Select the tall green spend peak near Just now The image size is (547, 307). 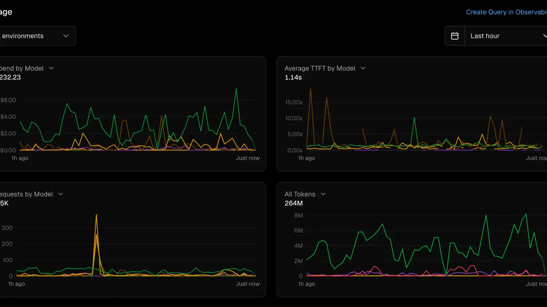[236, 89]
